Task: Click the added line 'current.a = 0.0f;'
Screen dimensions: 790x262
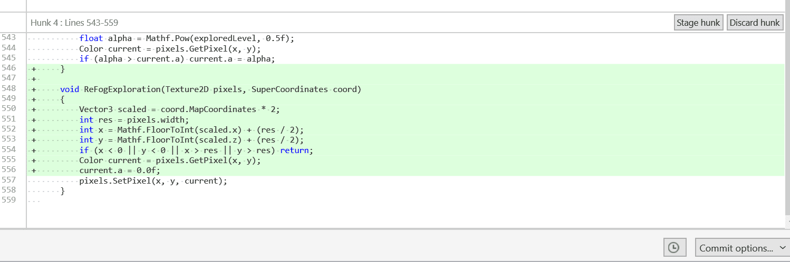Action: (x=119, y=170)
